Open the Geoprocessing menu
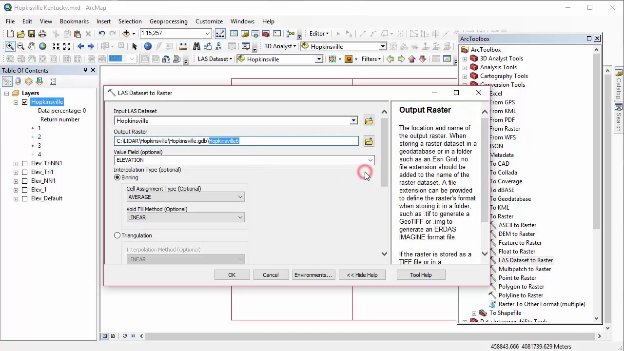The height and width of the screenshot is (351, 624). click(x=168, y=21)
